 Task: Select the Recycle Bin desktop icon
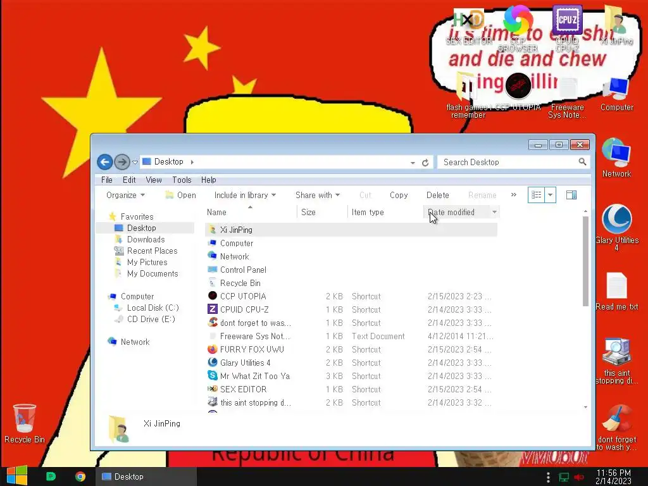(x=25, y=423)
